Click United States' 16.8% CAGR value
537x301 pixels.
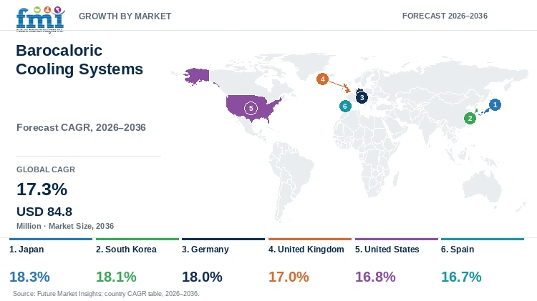coord(375,277)
